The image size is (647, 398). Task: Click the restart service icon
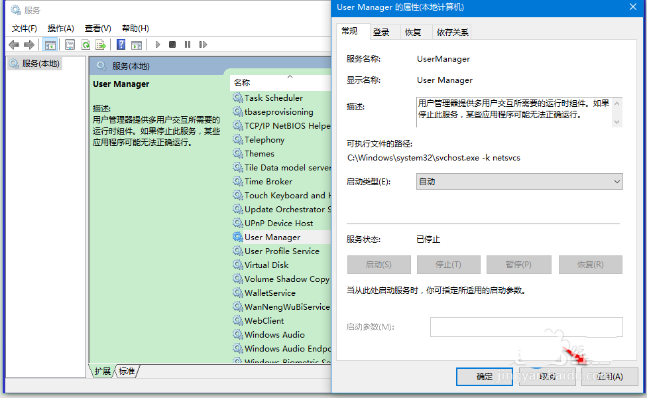203,44
